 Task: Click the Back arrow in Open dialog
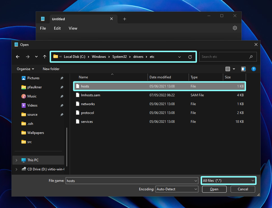pos(18,57)
